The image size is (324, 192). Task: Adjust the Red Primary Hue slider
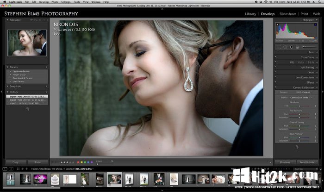(299, 114)
